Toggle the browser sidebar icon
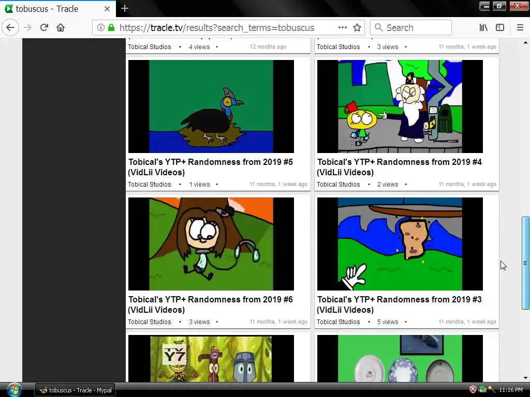 point(500,27)
